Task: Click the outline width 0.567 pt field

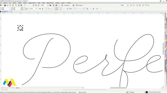Action: (x=71, y=9)
